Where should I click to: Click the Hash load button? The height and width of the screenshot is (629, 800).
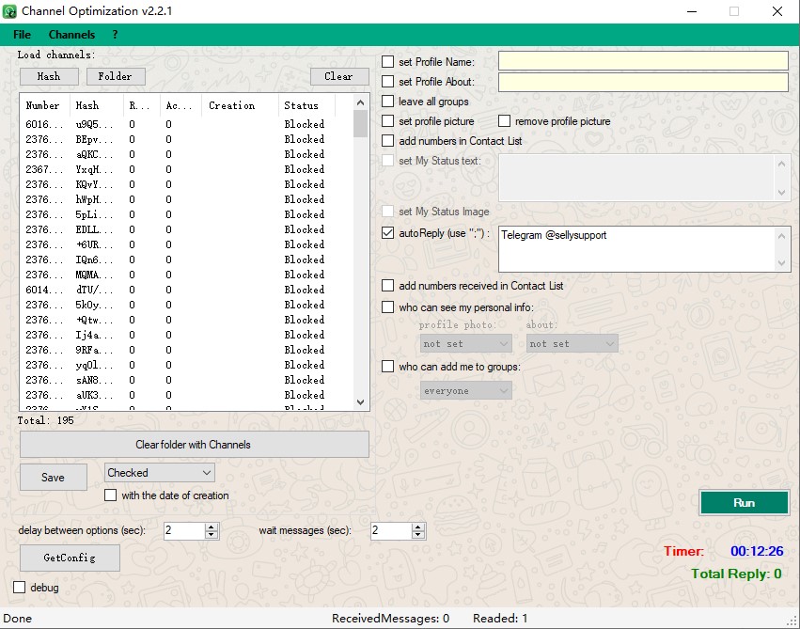49,76
